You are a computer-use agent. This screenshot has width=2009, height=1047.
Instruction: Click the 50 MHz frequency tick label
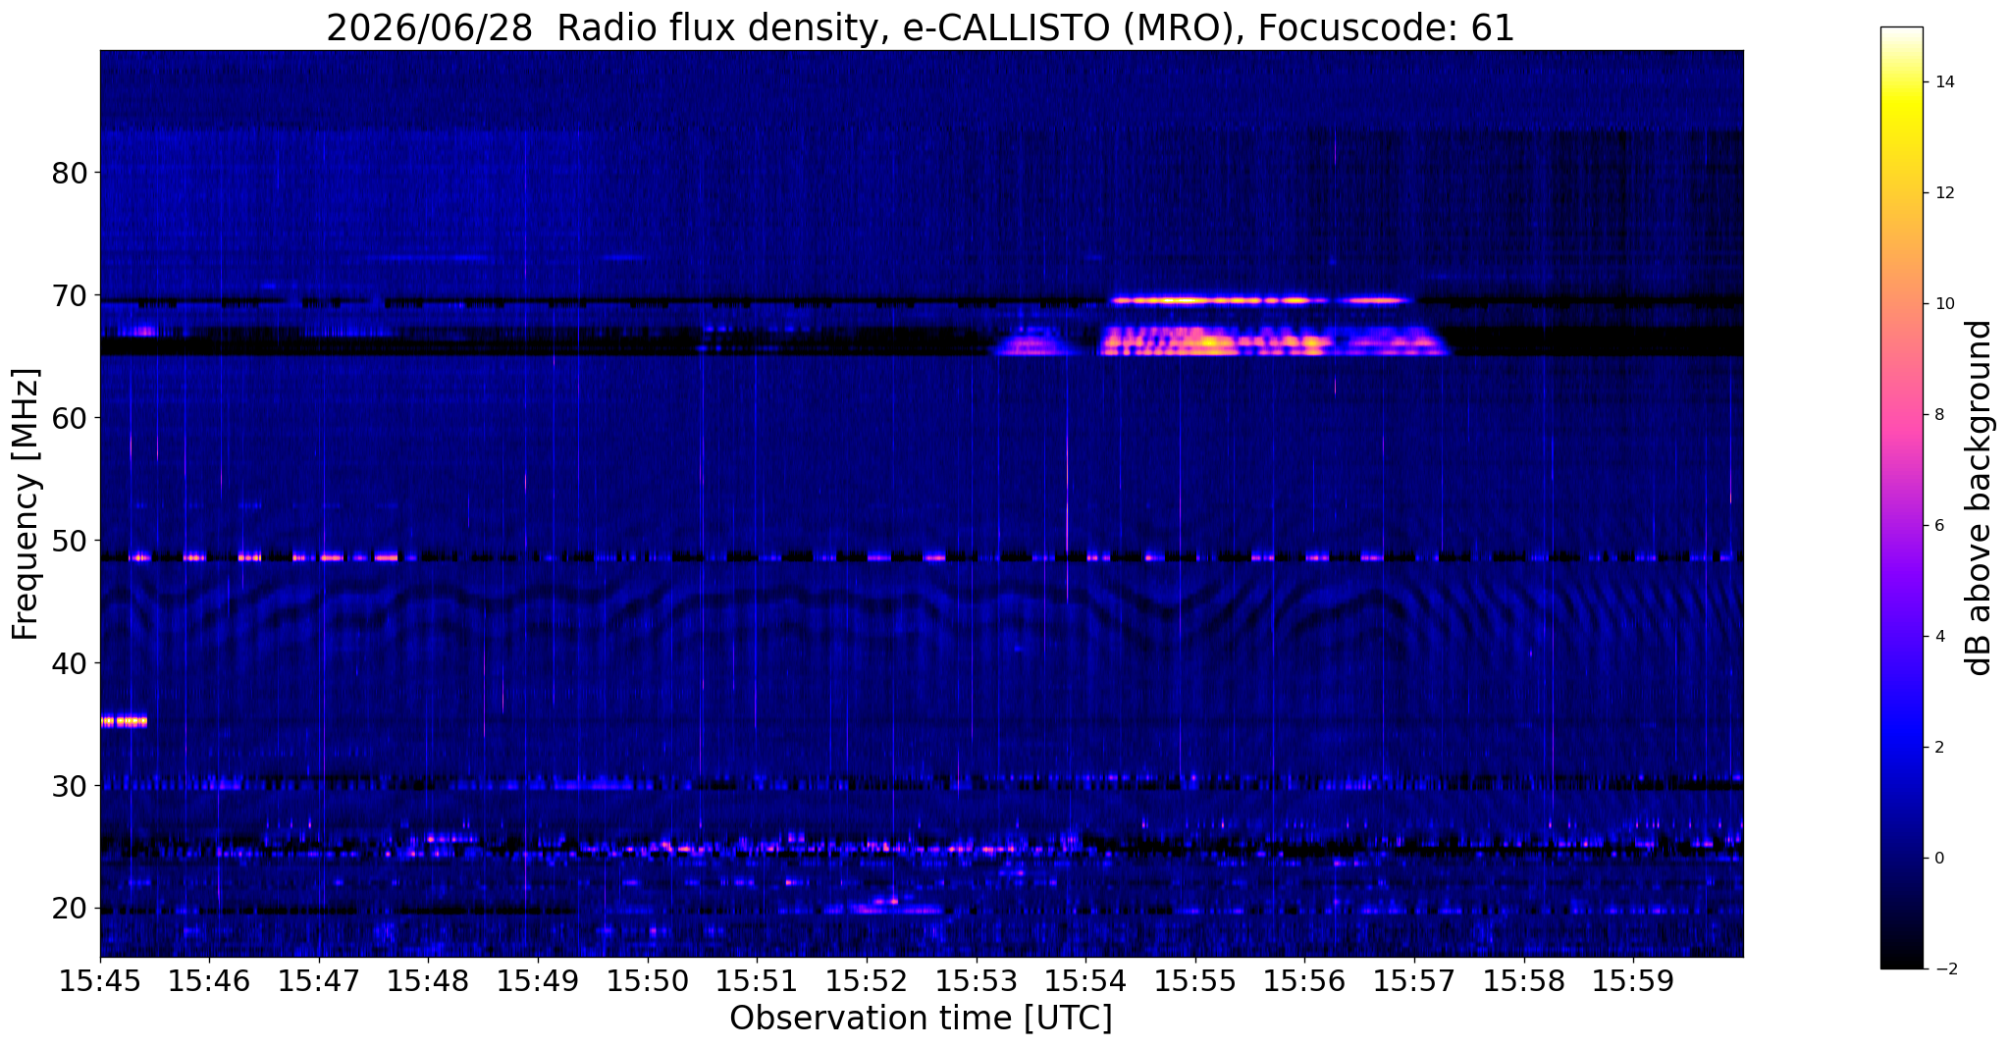[70, 541]
